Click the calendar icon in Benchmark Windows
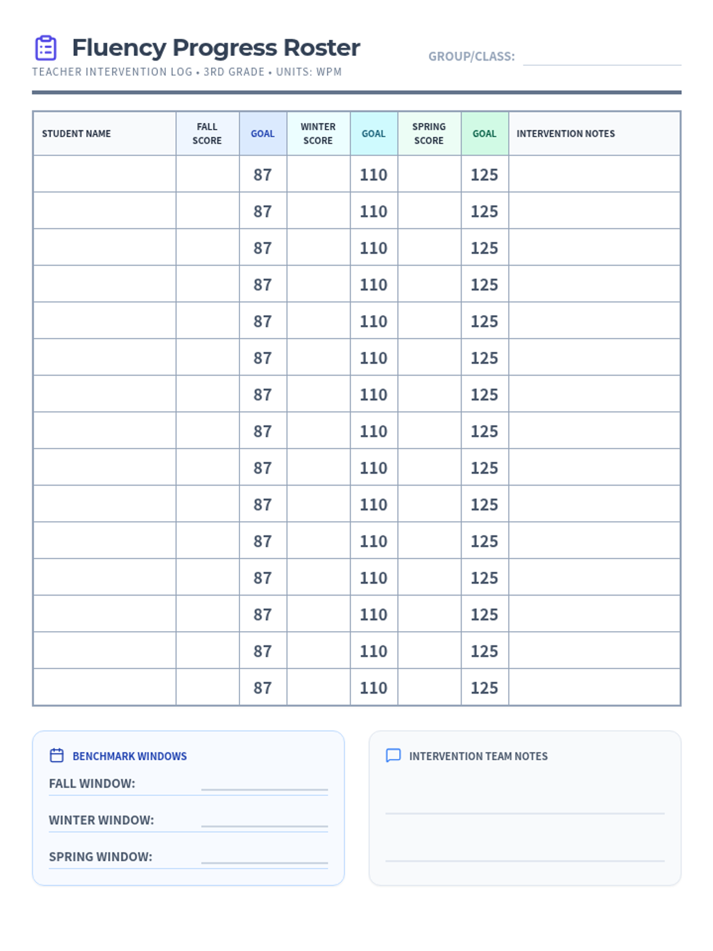 pos(56,755)
